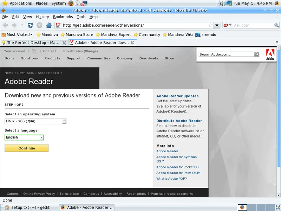
Task: Click the Adobe site icon in address bar
Action: point(58,25)
